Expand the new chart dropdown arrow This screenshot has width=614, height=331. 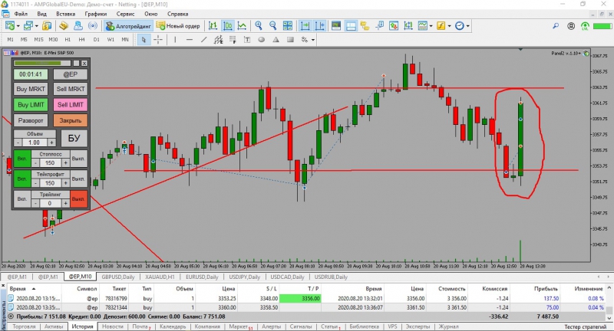tap(18, 26)
